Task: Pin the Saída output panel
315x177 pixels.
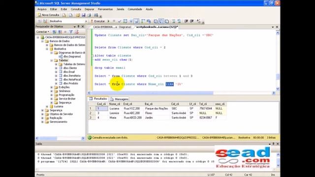Action: (274, 144)
